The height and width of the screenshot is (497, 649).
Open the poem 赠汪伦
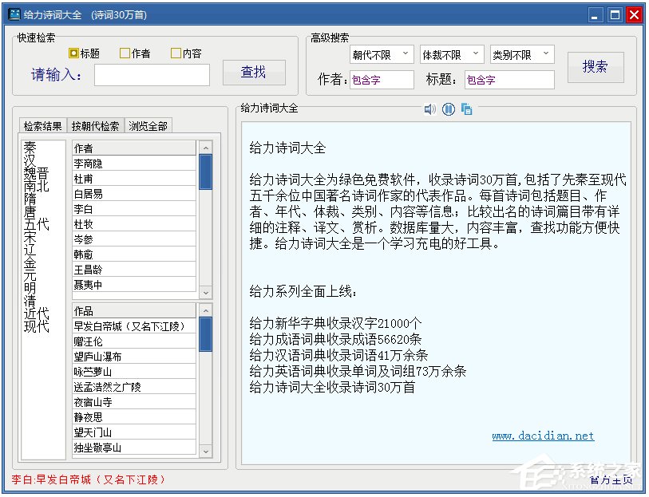(134, 341)
